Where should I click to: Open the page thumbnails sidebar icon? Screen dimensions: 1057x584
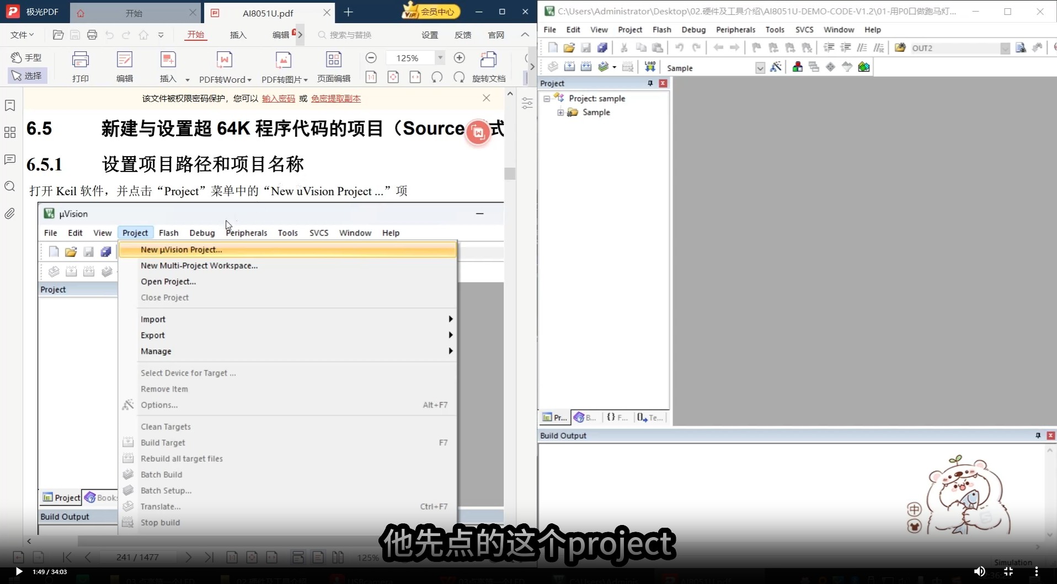(10, 132)
